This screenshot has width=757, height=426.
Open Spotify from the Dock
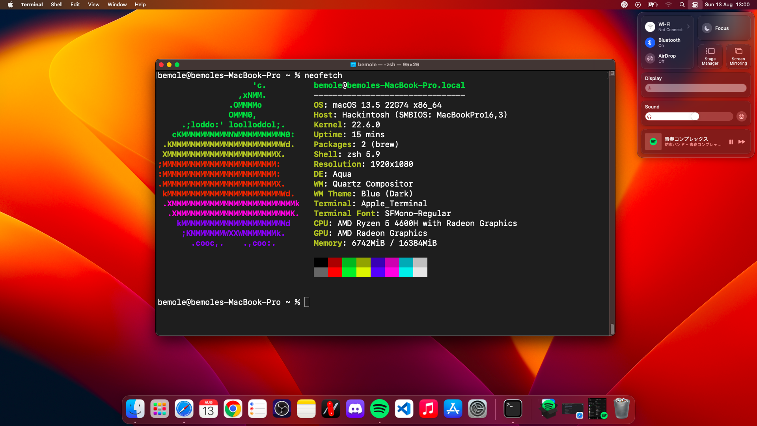tap(380, 409)
